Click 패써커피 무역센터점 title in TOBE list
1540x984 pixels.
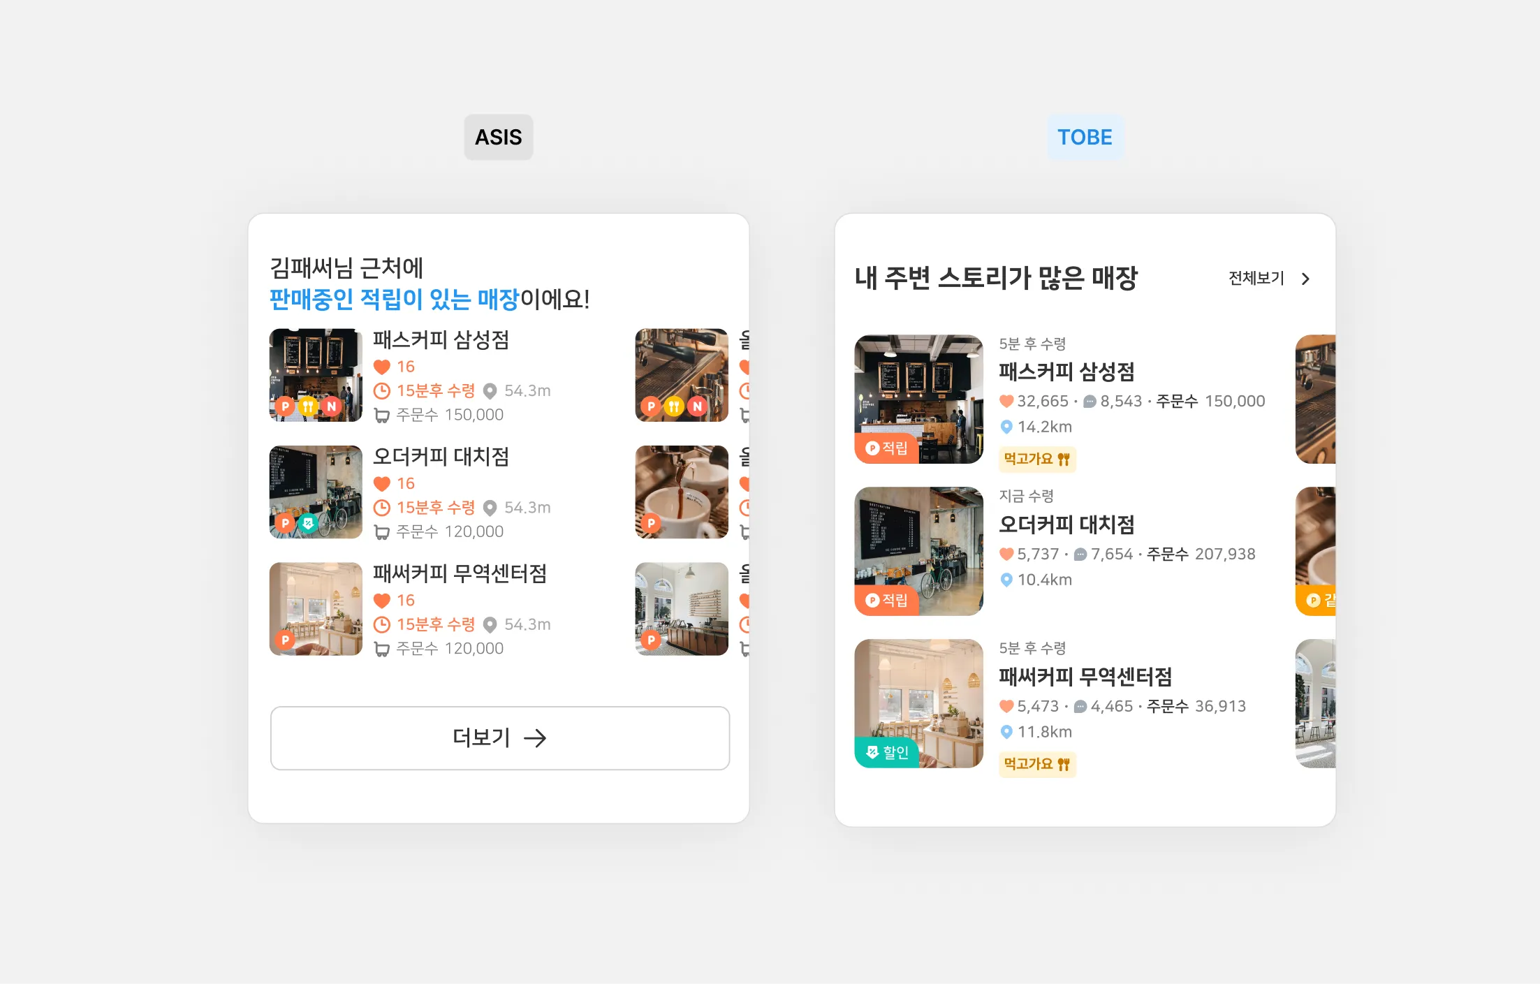point(1085,676)
